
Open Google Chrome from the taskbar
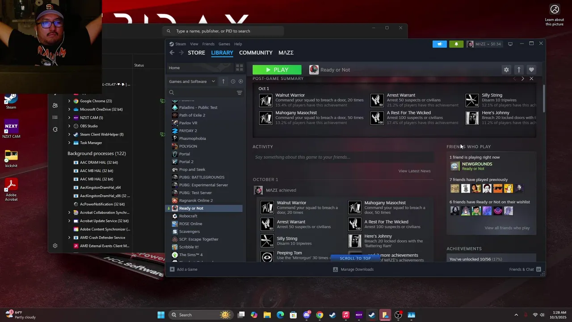(320, 315)
